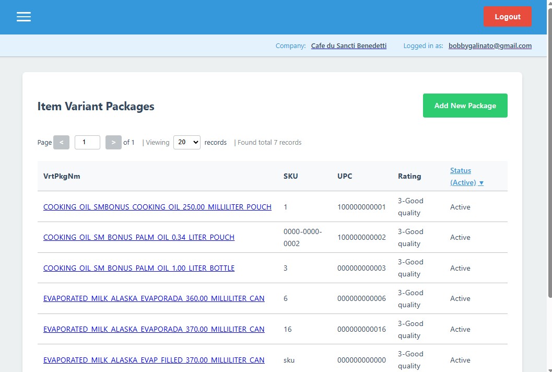Select UPC value 100000000001
This screenshot has height=372, width=552.
click(361, 207)
